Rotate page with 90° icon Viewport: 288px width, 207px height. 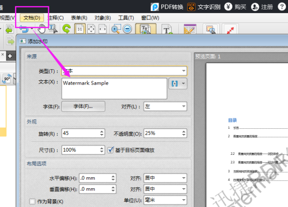[7, 79]
